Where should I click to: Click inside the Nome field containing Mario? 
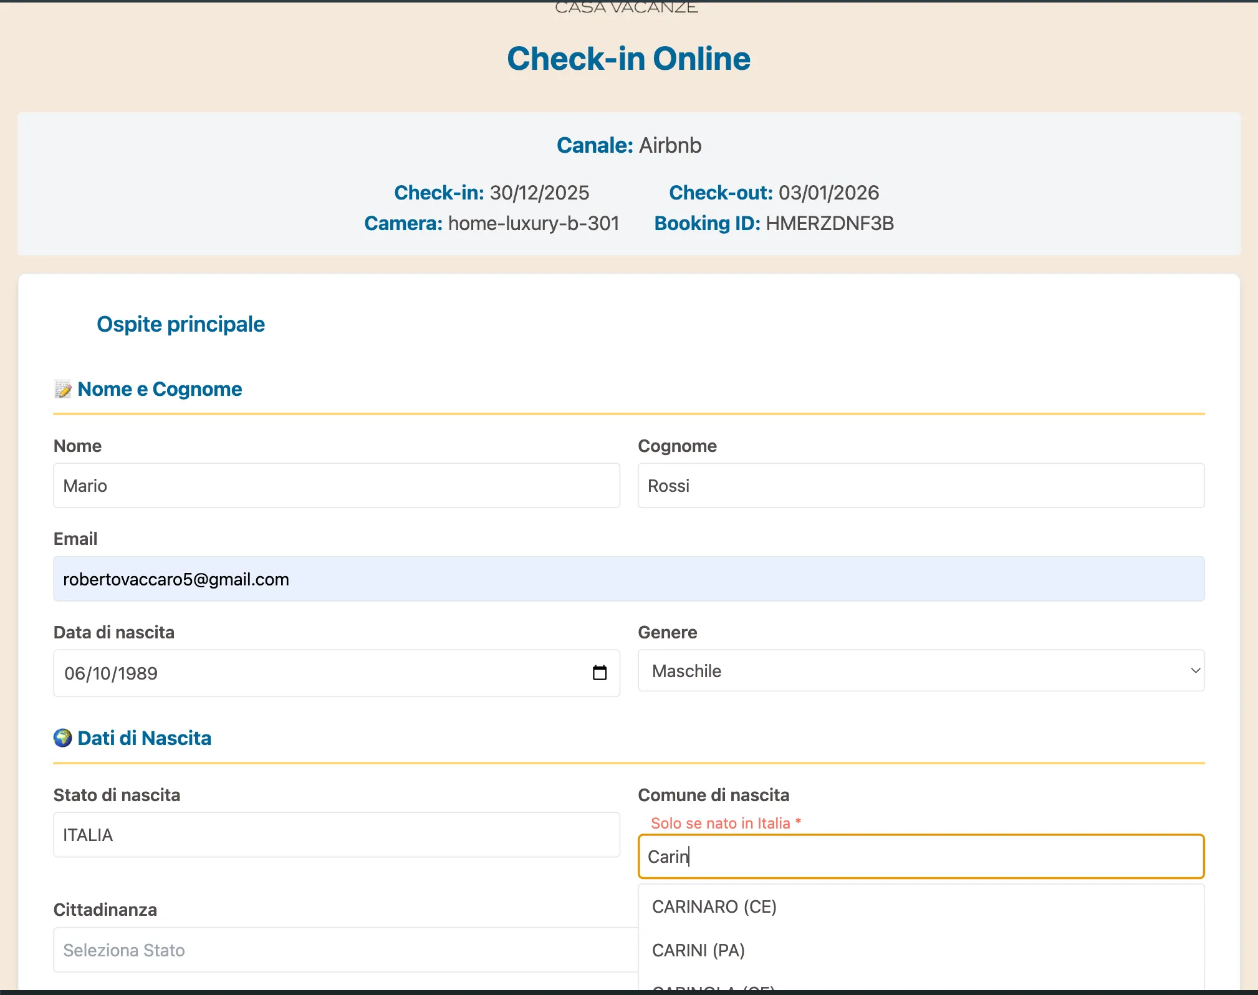tap(335, 486)
